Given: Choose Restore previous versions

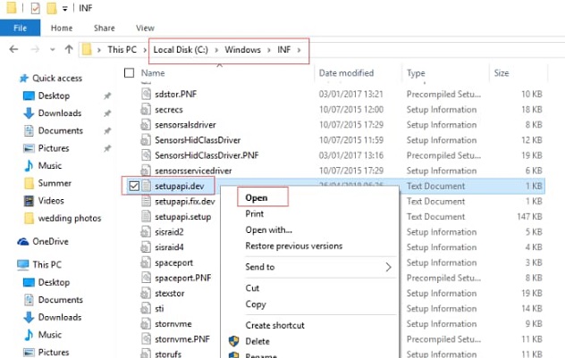Looking at the screenshot, I should tap(294, 246).
